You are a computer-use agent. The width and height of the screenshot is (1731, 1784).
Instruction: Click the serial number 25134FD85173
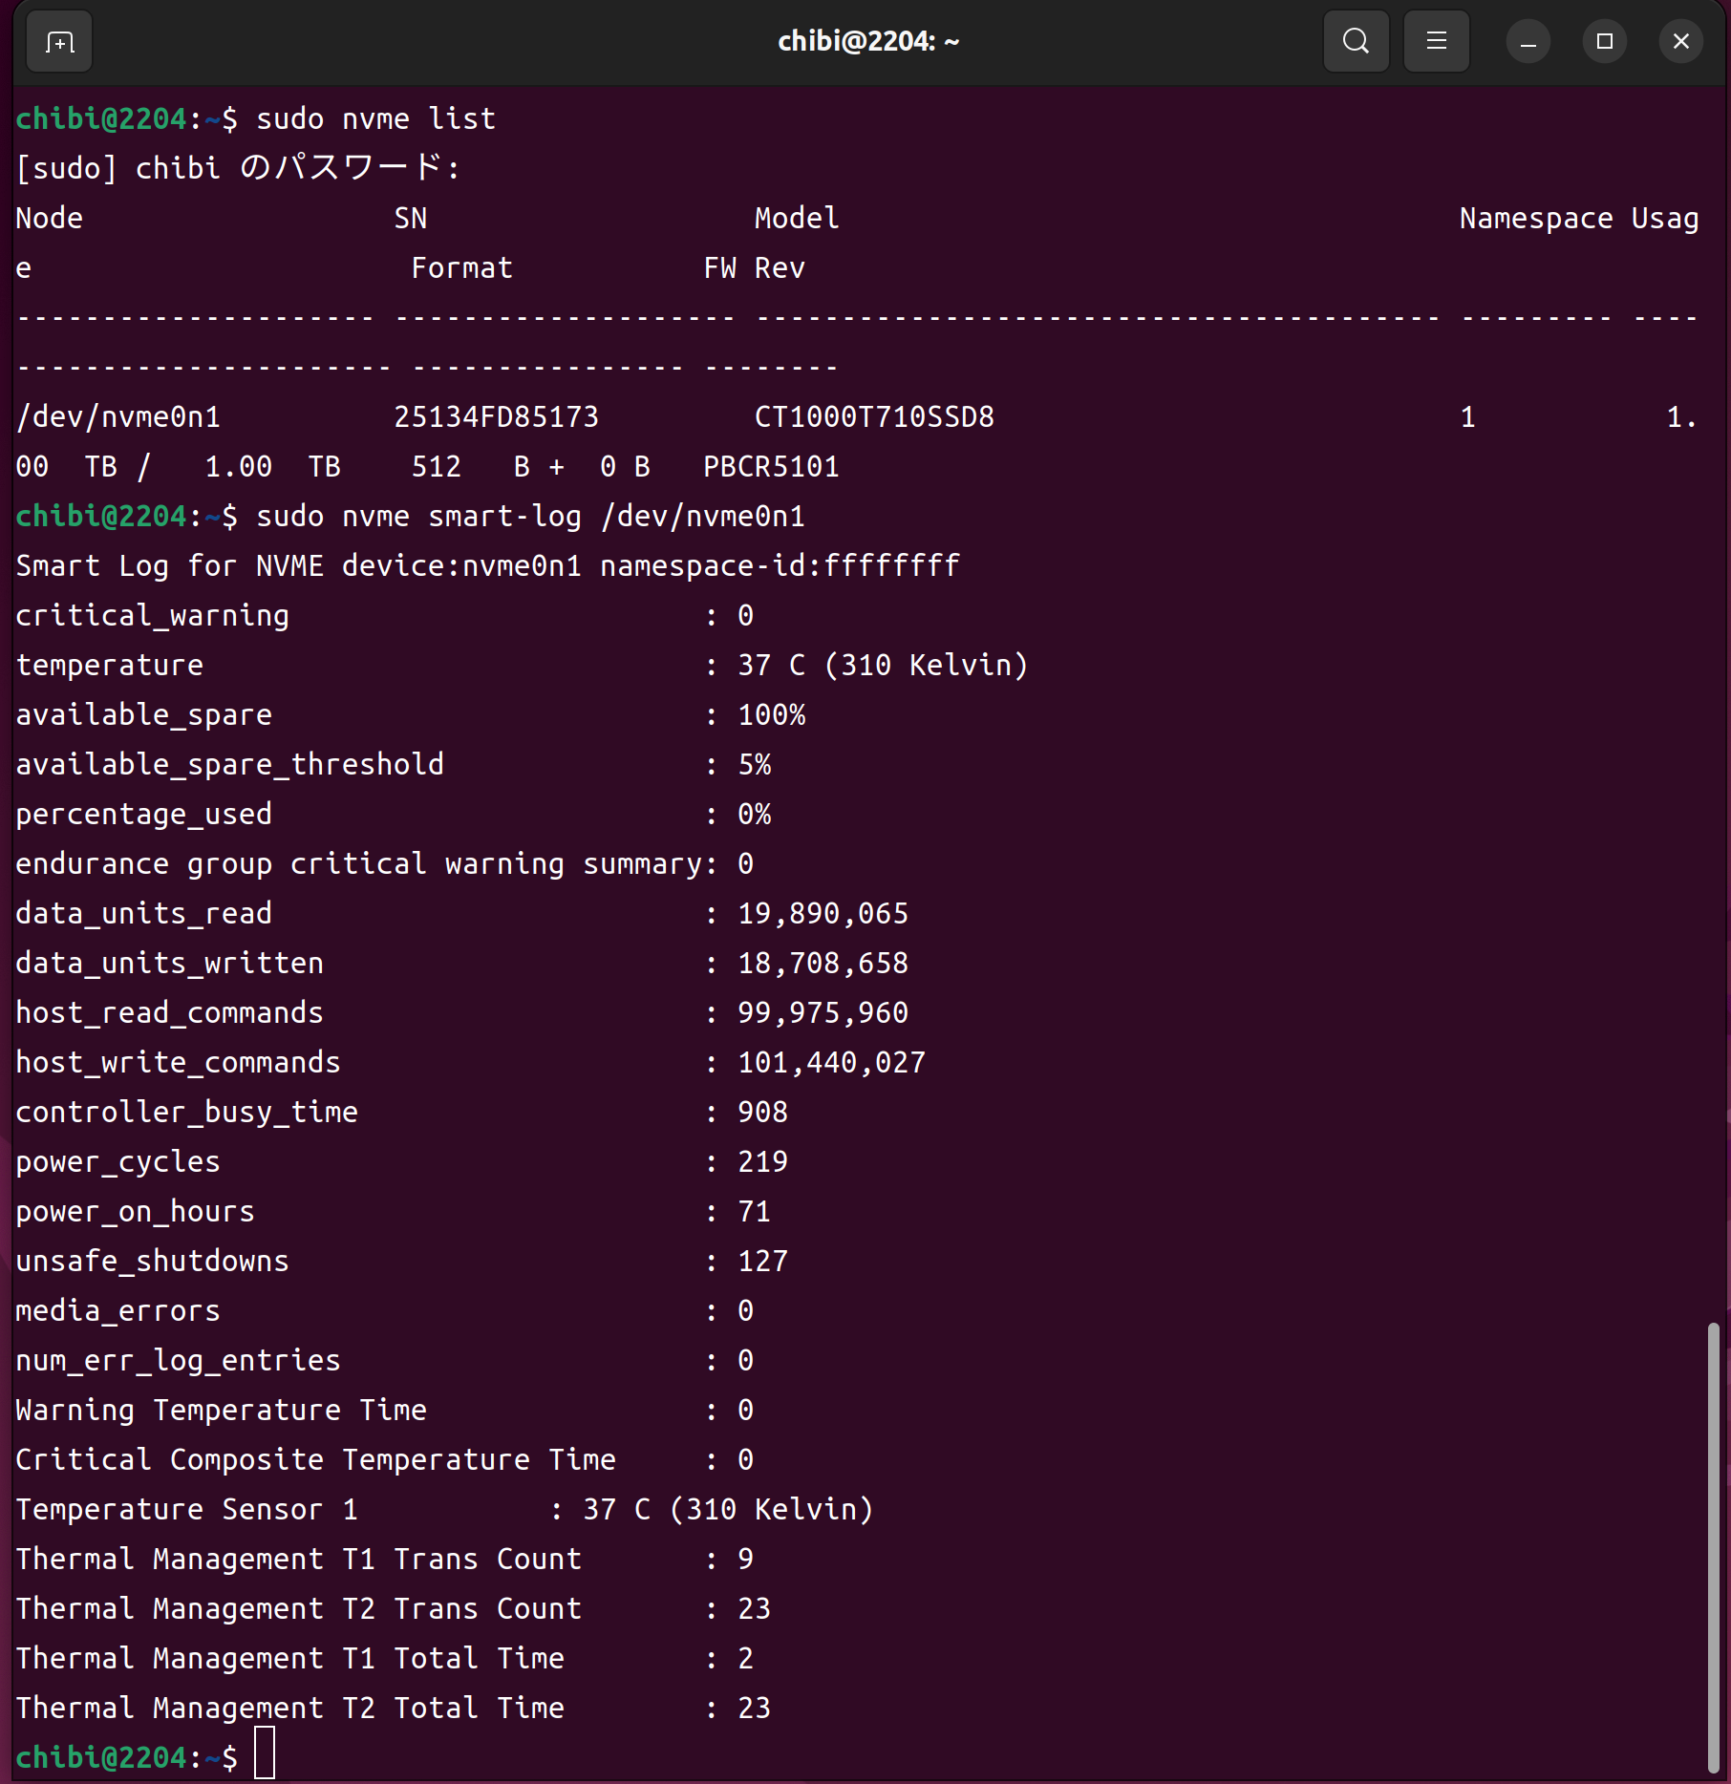coord(496,417)
